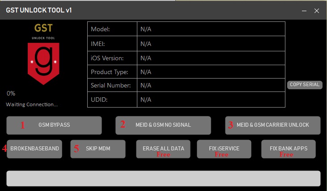The image size is (327, 191).
Task: Click the GST shield logo
Action: point(43,63)
